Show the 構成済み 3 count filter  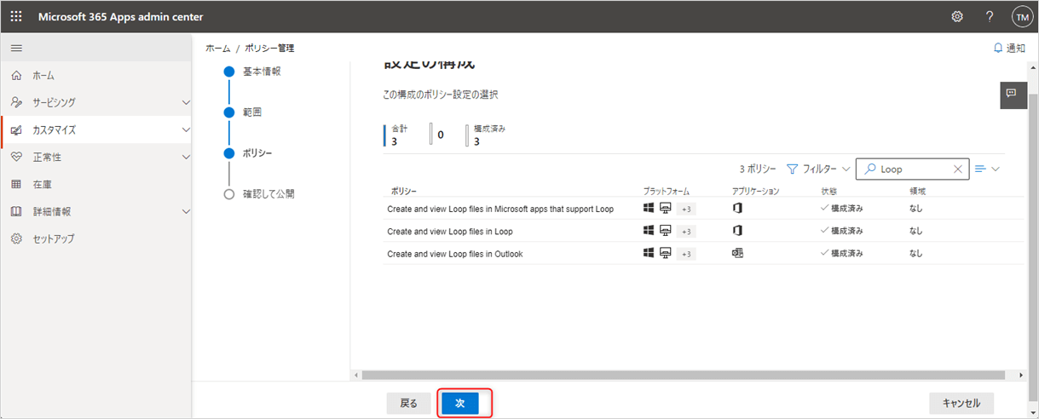coord(487,135)
